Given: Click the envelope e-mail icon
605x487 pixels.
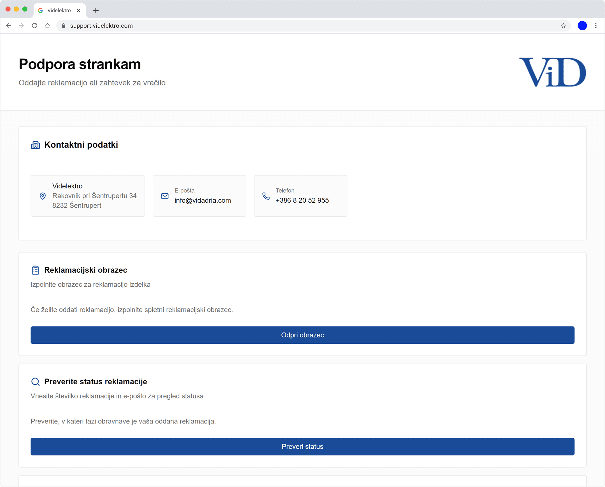Looking at the screenshot, I should 165,196.
